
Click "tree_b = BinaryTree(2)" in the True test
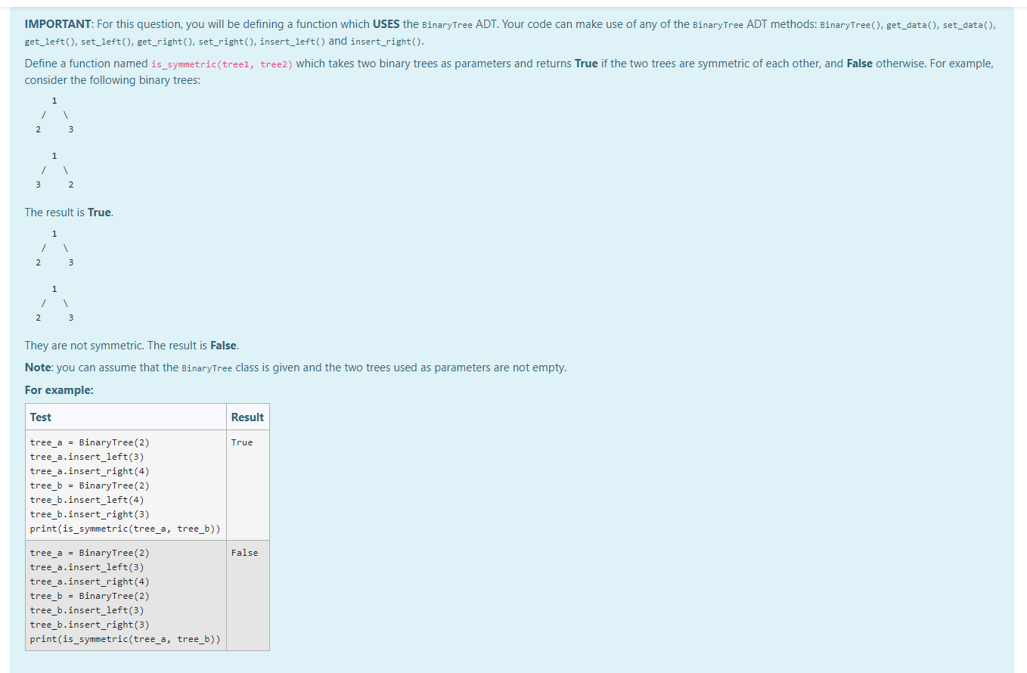pyautogui.click(x=90, y=485)
